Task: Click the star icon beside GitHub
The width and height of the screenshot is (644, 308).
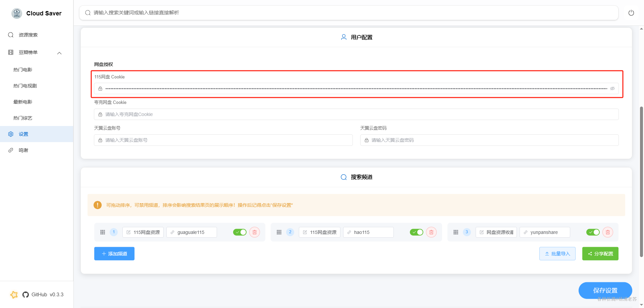Action: pos(14,295)
